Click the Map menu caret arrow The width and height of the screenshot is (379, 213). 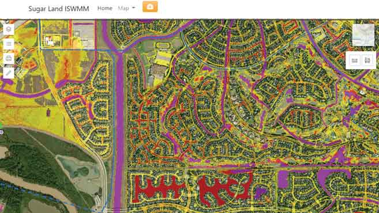pos(133,8)
